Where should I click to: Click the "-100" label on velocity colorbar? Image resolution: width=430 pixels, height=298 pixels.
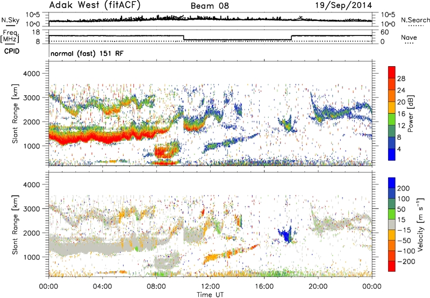coord(406,251)
